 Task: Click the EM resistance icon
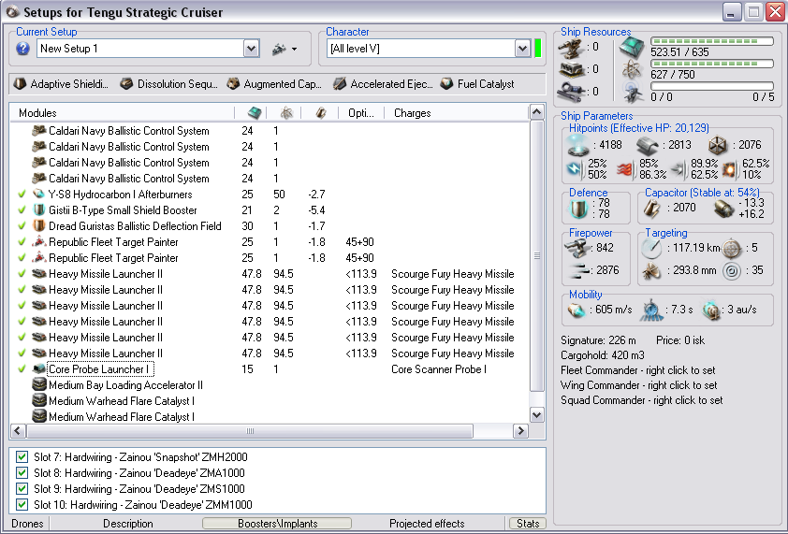click(x=575, y=169)
